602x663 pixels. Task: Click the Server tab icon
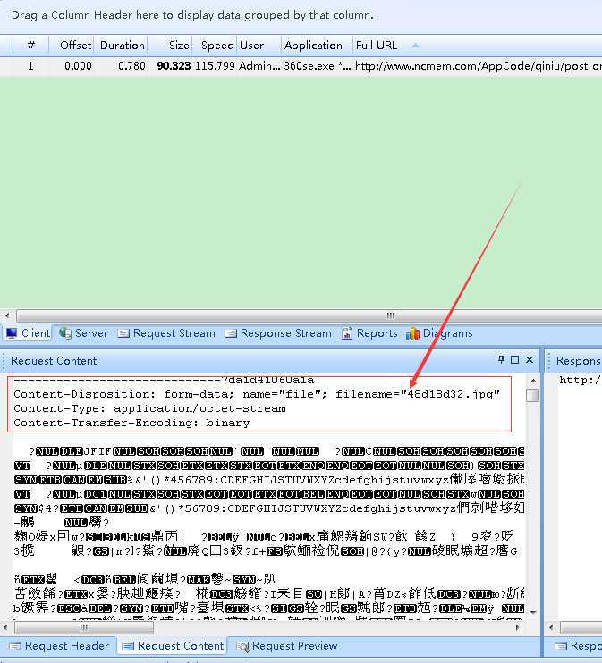(x=65, y=333)
